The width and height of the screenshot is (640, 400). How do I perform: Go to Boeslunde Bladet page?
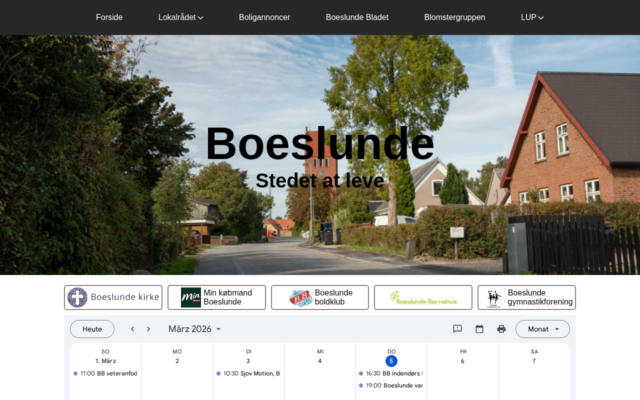[x=357, y=17]
